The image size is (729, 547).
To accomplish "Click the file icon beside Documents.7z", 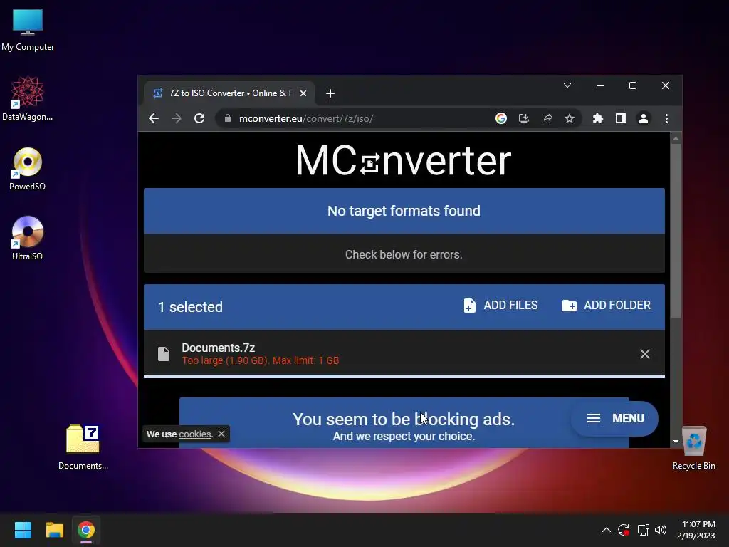I will (164, 354).
